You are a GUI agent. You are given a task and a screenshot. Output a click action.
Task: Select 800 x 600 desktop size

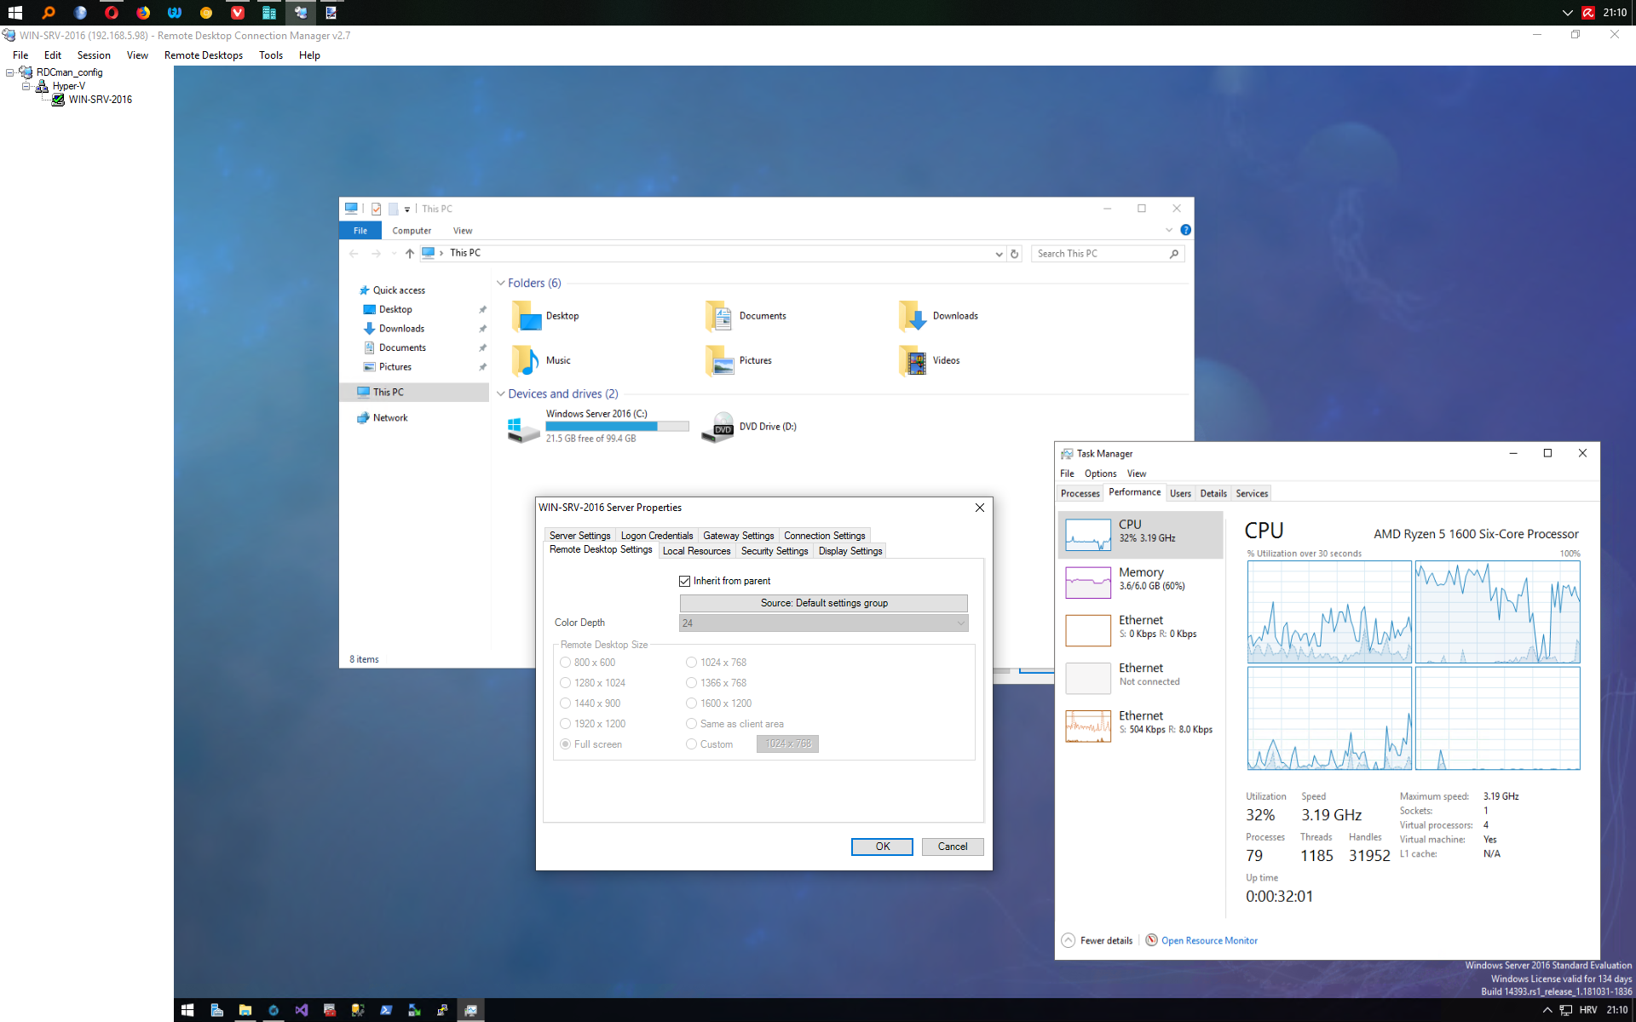(565, 663)
